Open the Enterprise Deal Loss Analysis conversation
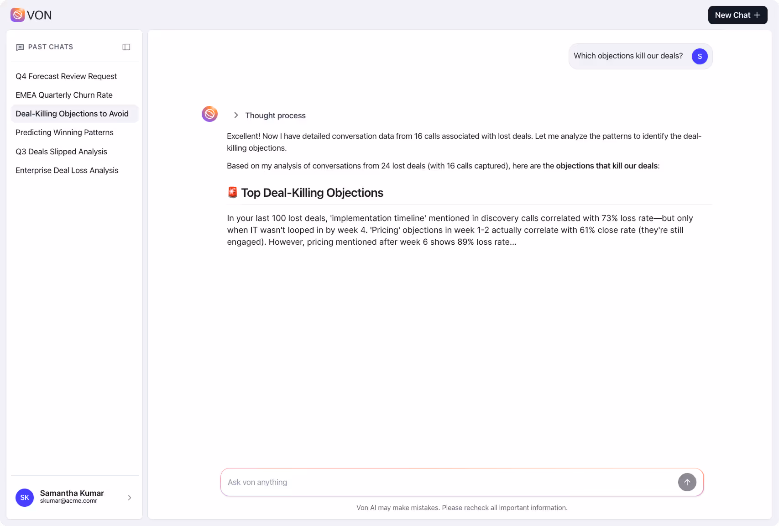This screenshot has width=779, height=526. [67, 170]
